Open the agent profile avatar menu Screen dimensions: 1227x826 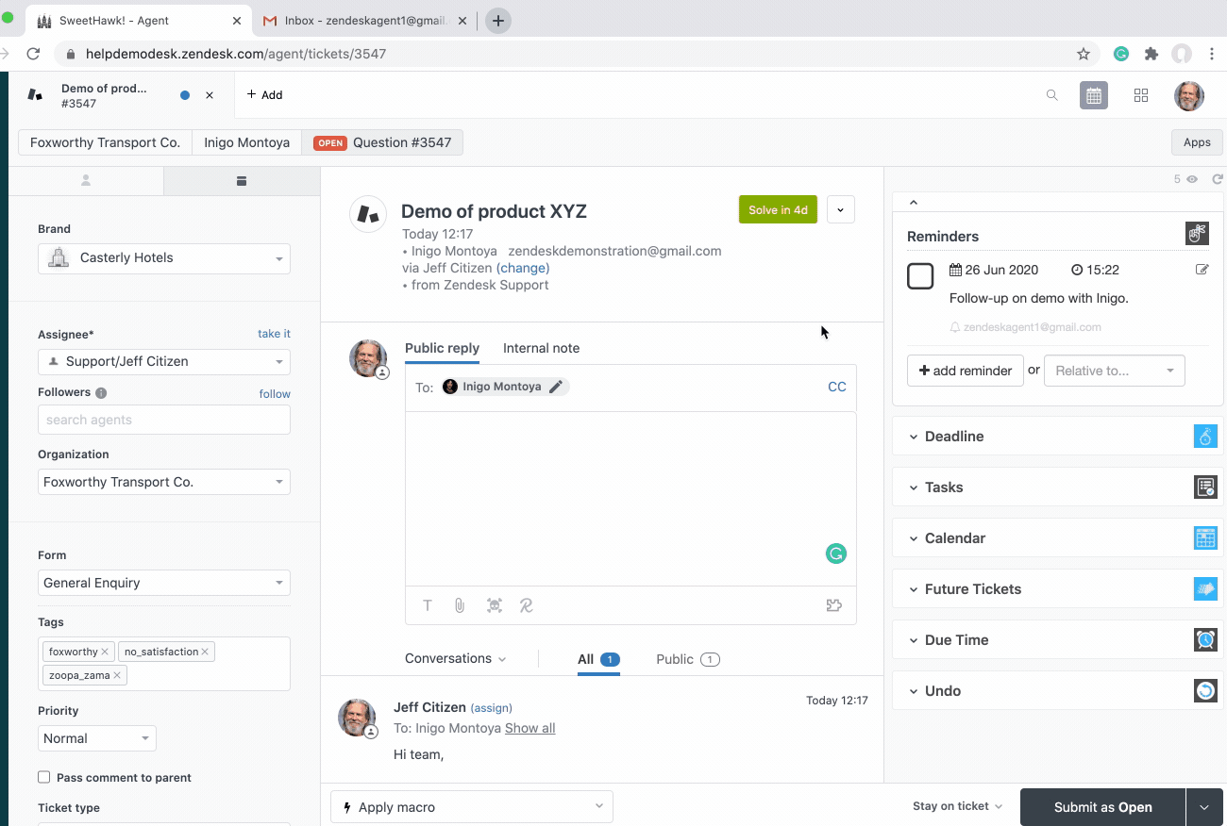tap(1189, 95)
